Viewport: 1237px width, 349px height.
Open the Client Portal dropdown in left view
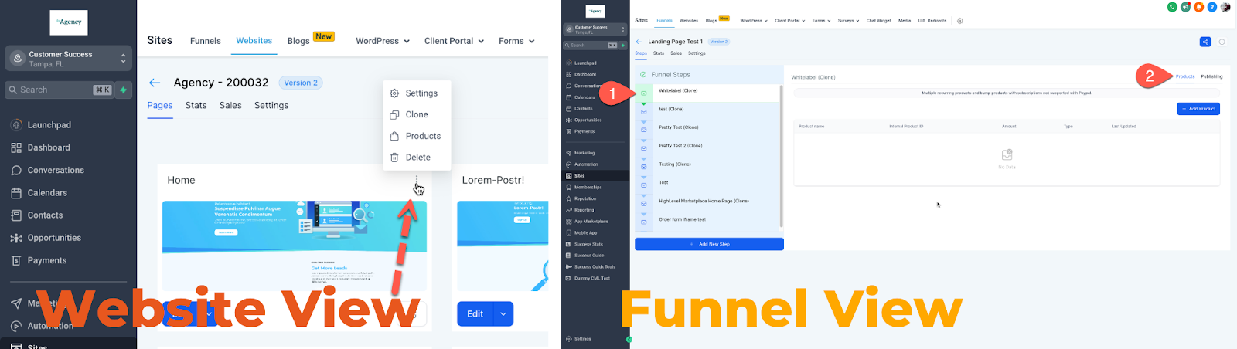pyautogui.click(x=454, y=41)
